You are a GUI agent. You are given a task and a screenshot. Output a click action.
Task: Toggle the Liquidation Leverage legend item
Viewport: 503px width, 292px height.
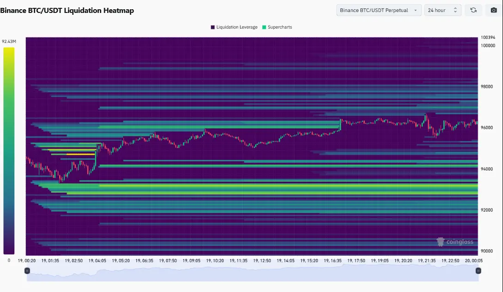coord(234,27)
